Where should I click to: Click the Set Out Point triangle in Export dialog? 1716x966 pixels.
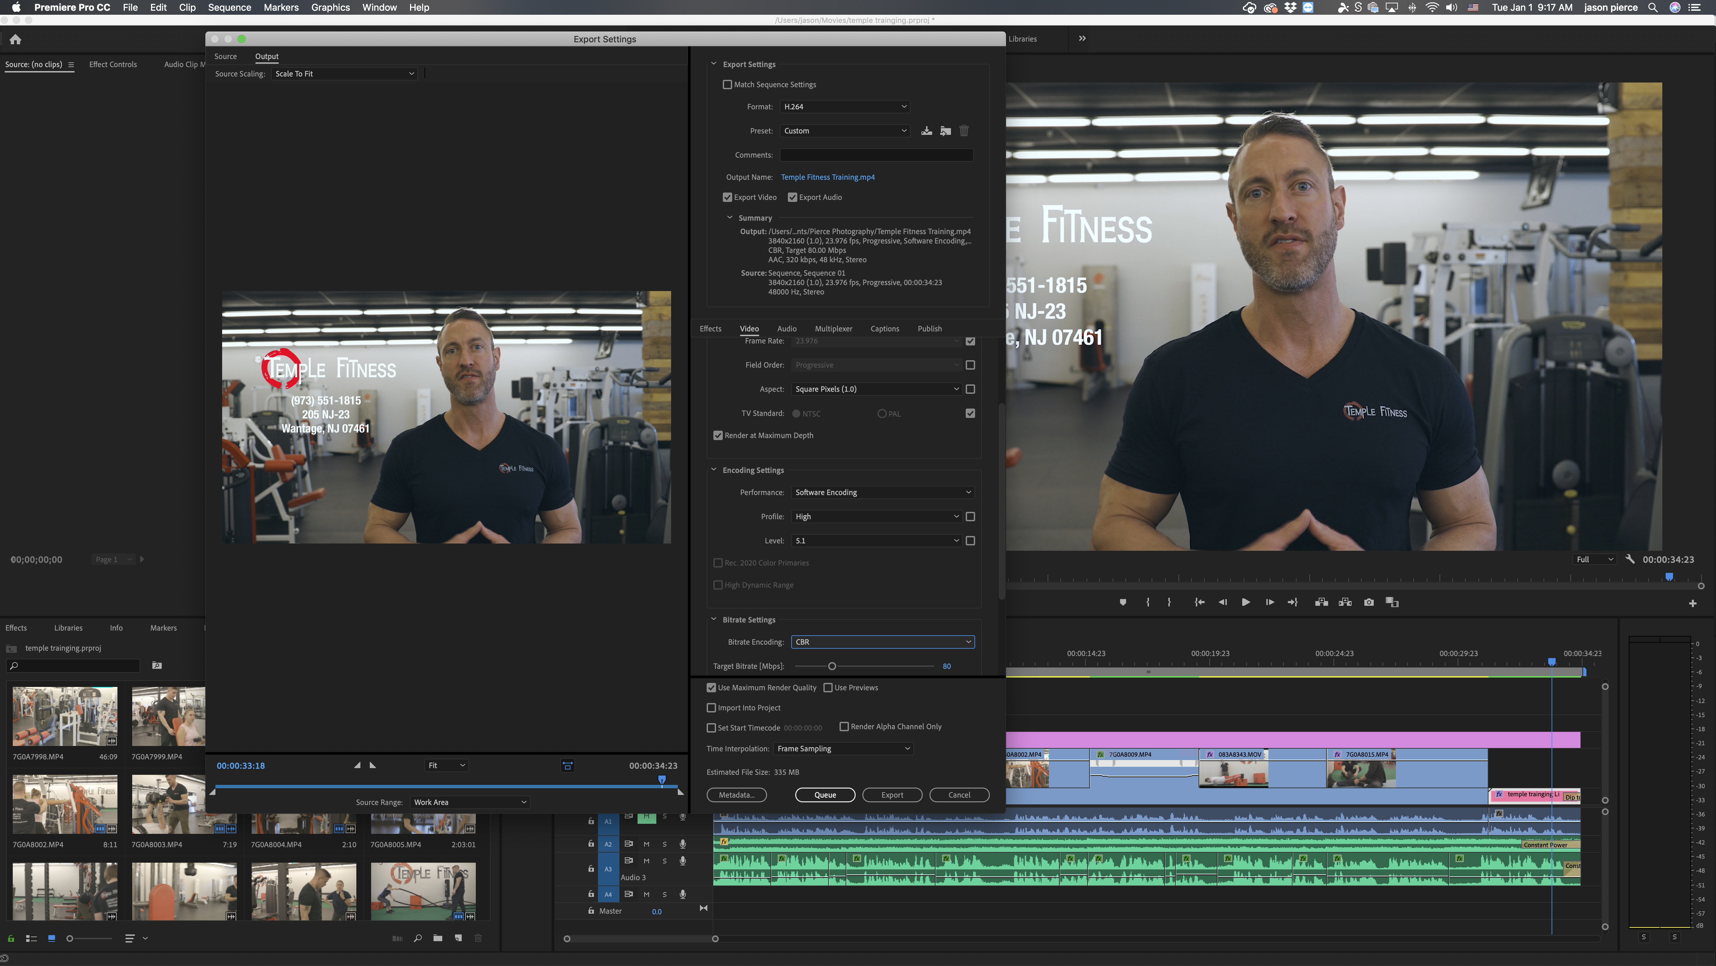coord(372,765)
